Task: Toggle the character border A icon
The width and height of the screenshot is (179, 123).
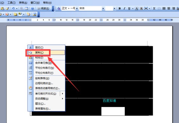Action: 136,9
